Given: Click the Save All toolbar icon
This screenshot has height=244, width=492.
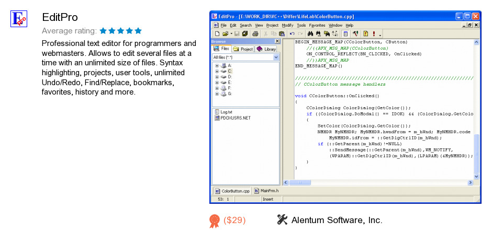Looking at the screenshot, I should click(x=245, y=34).
